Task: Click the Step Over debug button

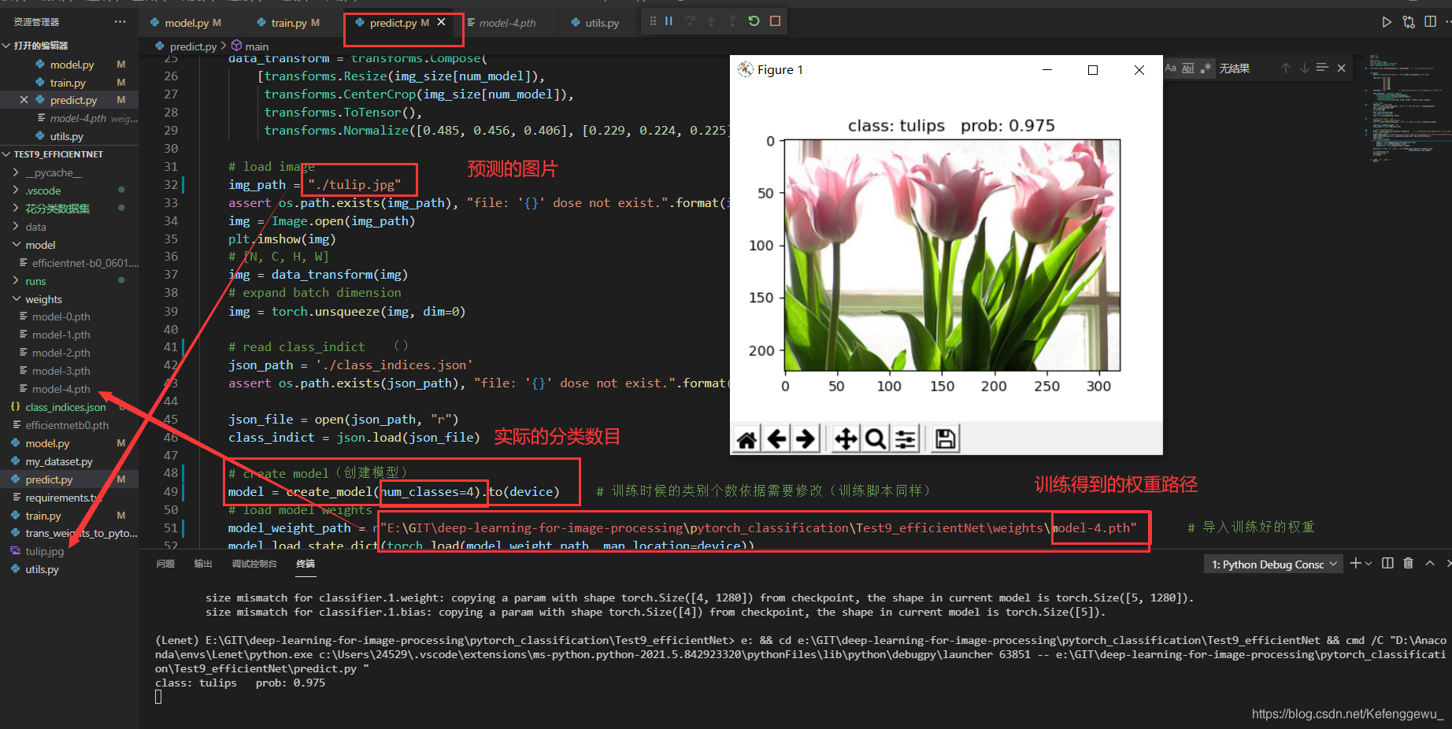Action: coord(690,21)
